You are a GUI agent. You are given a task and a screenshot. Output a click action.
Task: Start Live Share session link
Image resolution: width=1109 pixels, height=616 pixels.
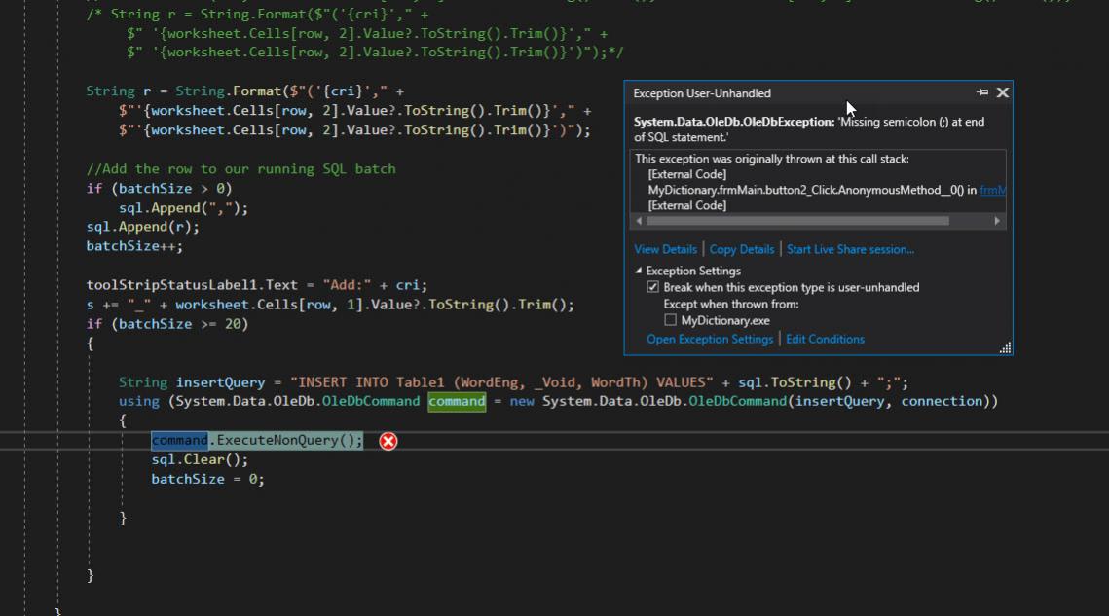[850, 250]
